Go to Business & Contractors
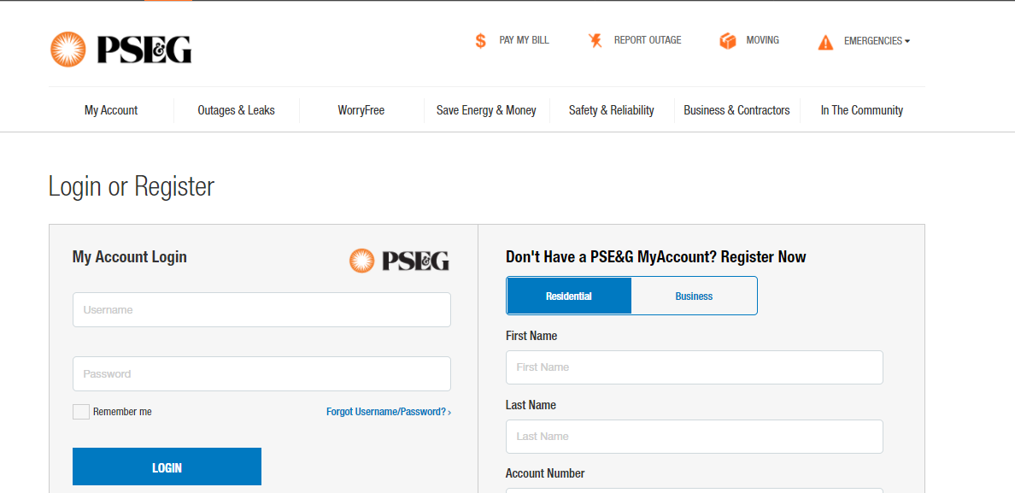This screenshot has height=493, width=1015. coord(736,109)
